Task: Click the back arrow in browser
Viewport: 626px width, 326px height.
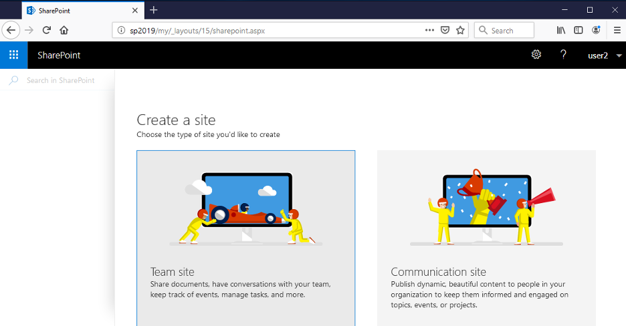Action: 11,30
